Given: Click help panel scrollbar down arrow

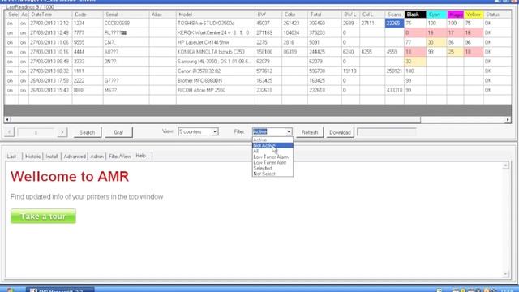Looking at the screenshot, I should point(505,274).
